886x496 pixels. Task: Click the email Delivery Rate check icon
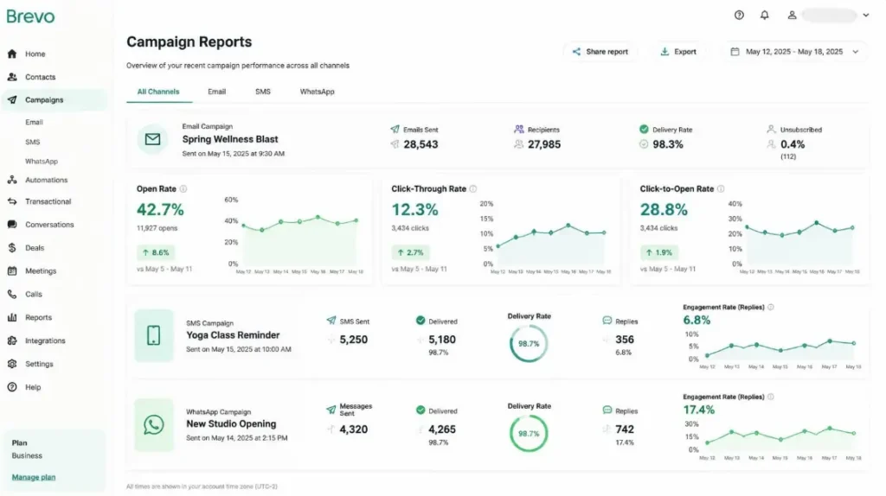click(644, 130)
